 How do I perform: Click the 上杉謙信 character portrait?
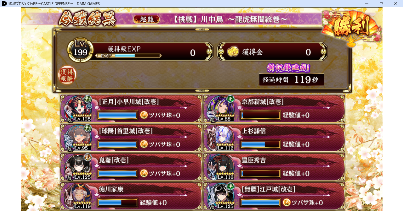220,138
